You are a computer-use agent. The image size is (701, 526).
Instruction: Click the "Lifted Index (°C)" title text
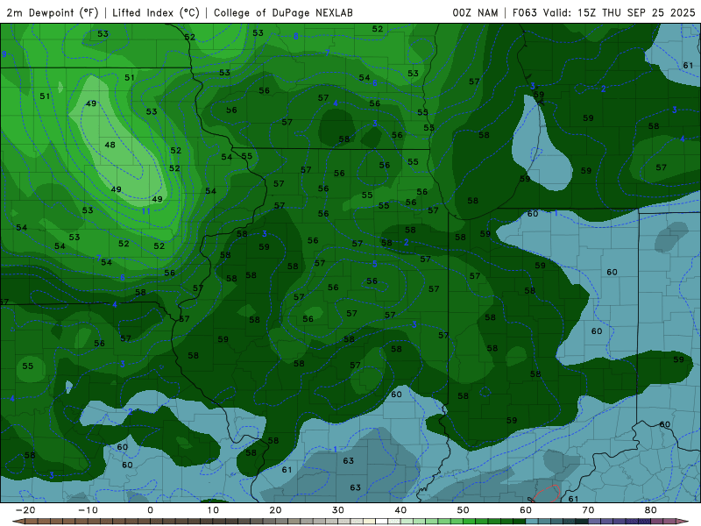tap(156, 12)
